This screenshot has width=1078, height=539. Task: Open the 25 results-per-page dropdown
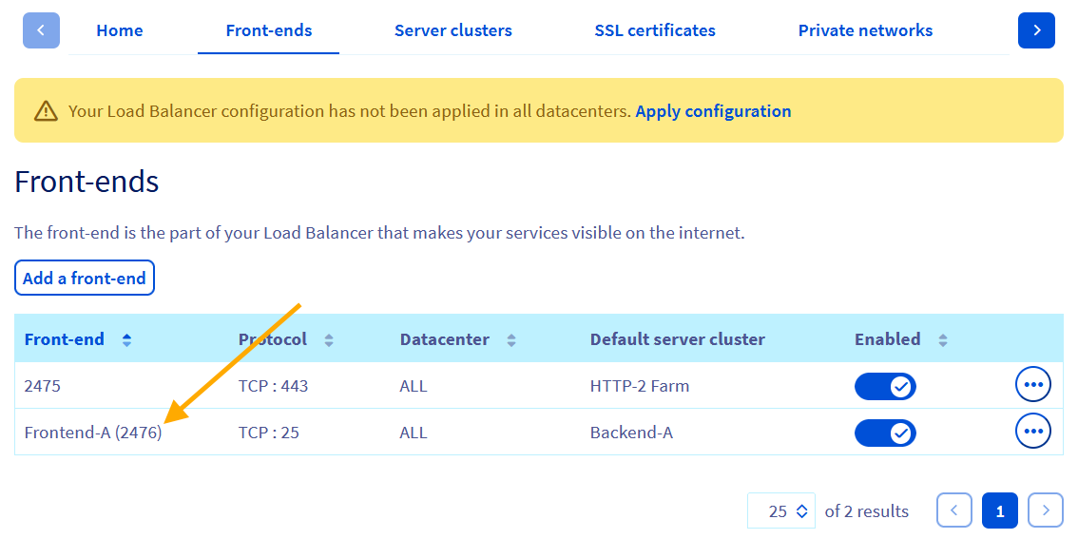(x=781, y=510)
